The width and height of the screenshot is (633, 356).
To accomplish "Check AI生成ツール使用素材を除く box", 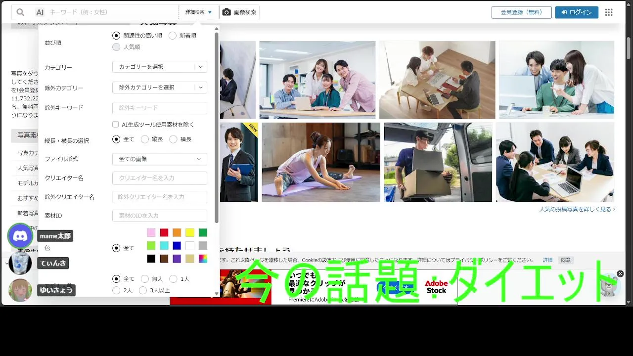I will (x=116, y=125).
